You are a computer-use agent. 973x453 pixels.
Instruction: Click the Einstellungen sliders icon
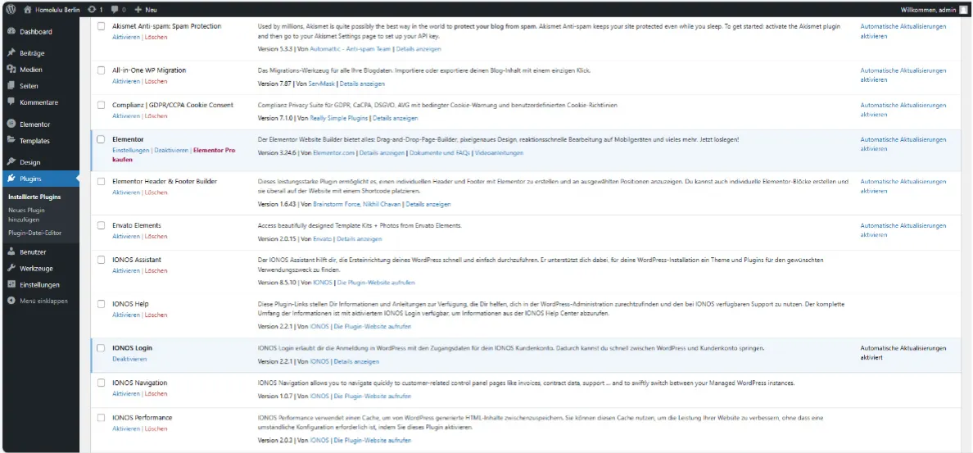tap(11, 285)
